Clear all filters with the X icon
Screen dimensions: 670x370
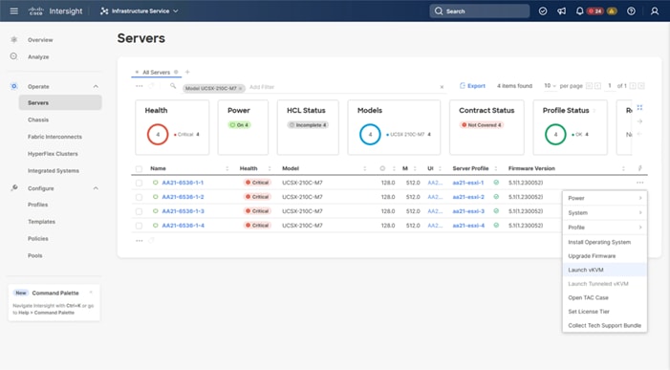442,87
